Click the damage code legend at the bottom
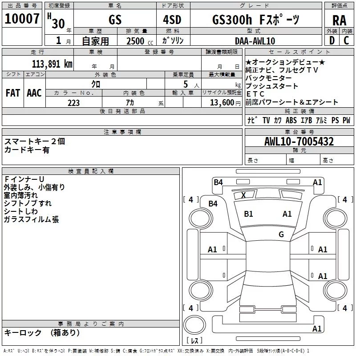The image size is (356, 356). pyautogui.click(x=156, y=351)
